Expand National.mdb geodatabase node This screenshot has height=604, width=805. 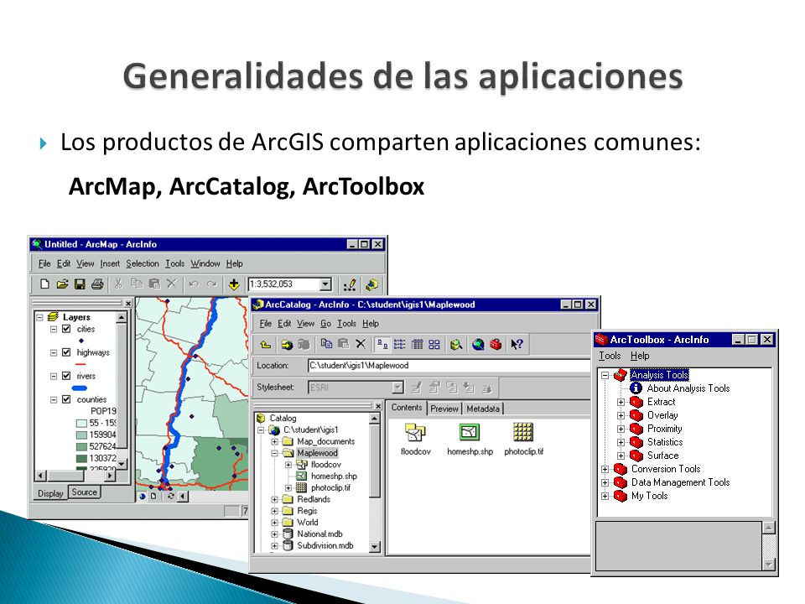coord(275,534)
